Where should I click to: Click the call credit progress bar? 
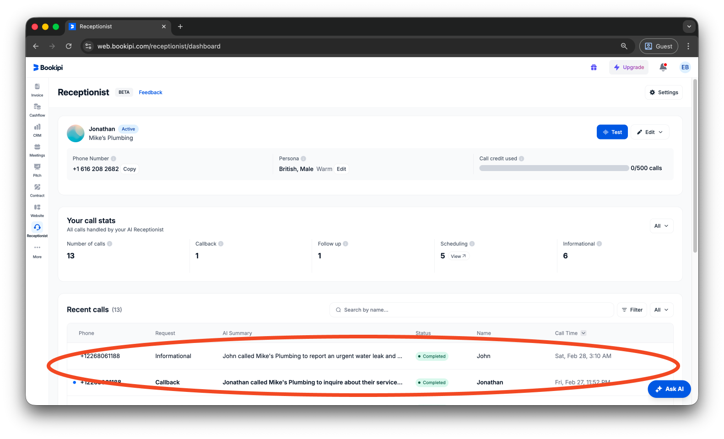554,168
